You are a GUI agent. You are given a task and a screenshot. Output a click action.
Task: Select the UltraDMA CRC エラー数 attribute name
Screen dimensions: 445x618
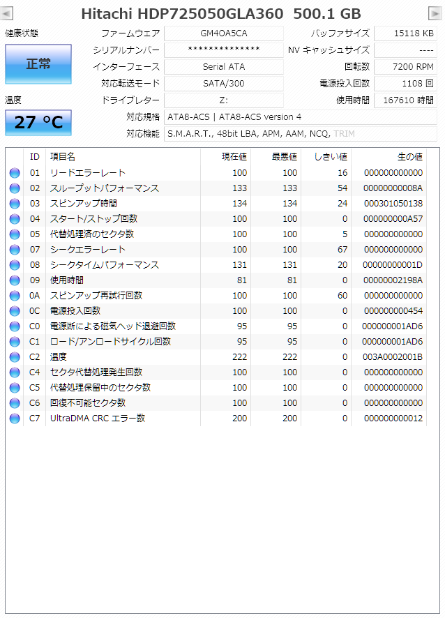[x=98, y=419]
